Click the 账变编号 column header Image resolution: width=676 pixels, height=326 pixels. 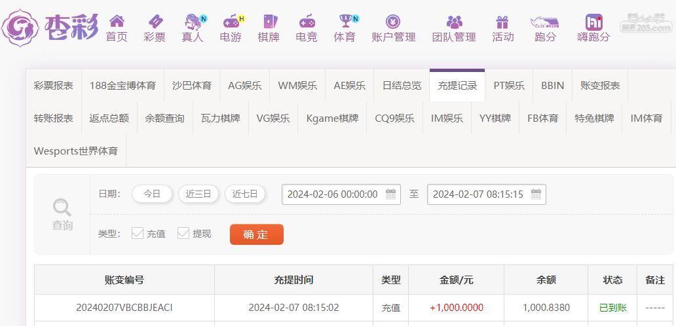tap(124, 280)
